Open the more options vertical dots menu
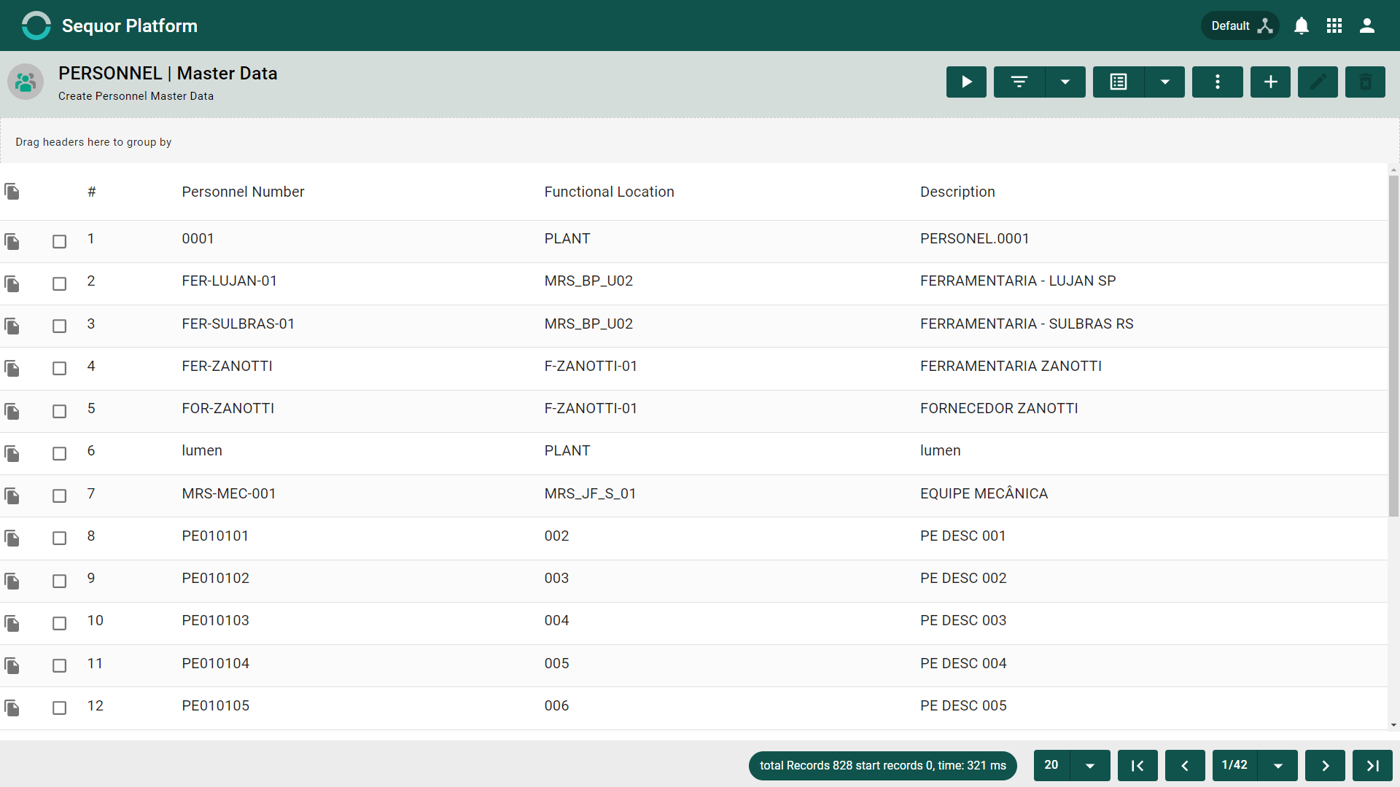 click(x=1218, y=82)
